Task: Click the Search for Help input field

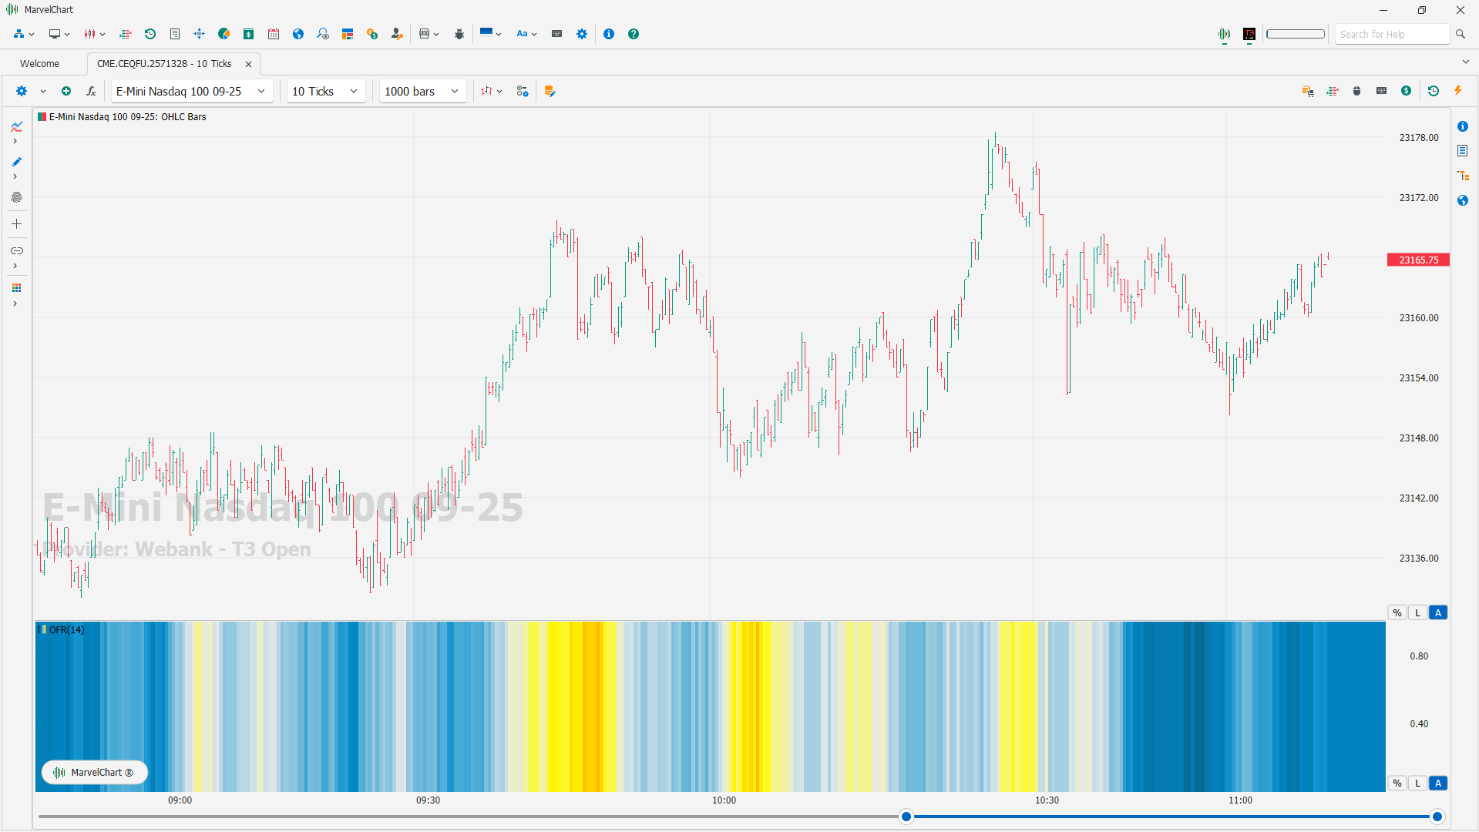Action: pyautogui.click(x=1392, y=34)
